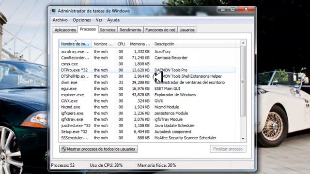
Task: Switch to the Aplicaciones tab
Action: point(65,30)
